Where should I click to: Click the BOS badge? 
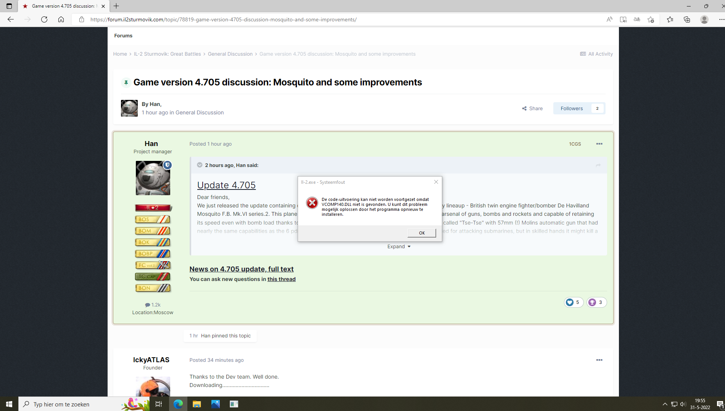point(153,219)
